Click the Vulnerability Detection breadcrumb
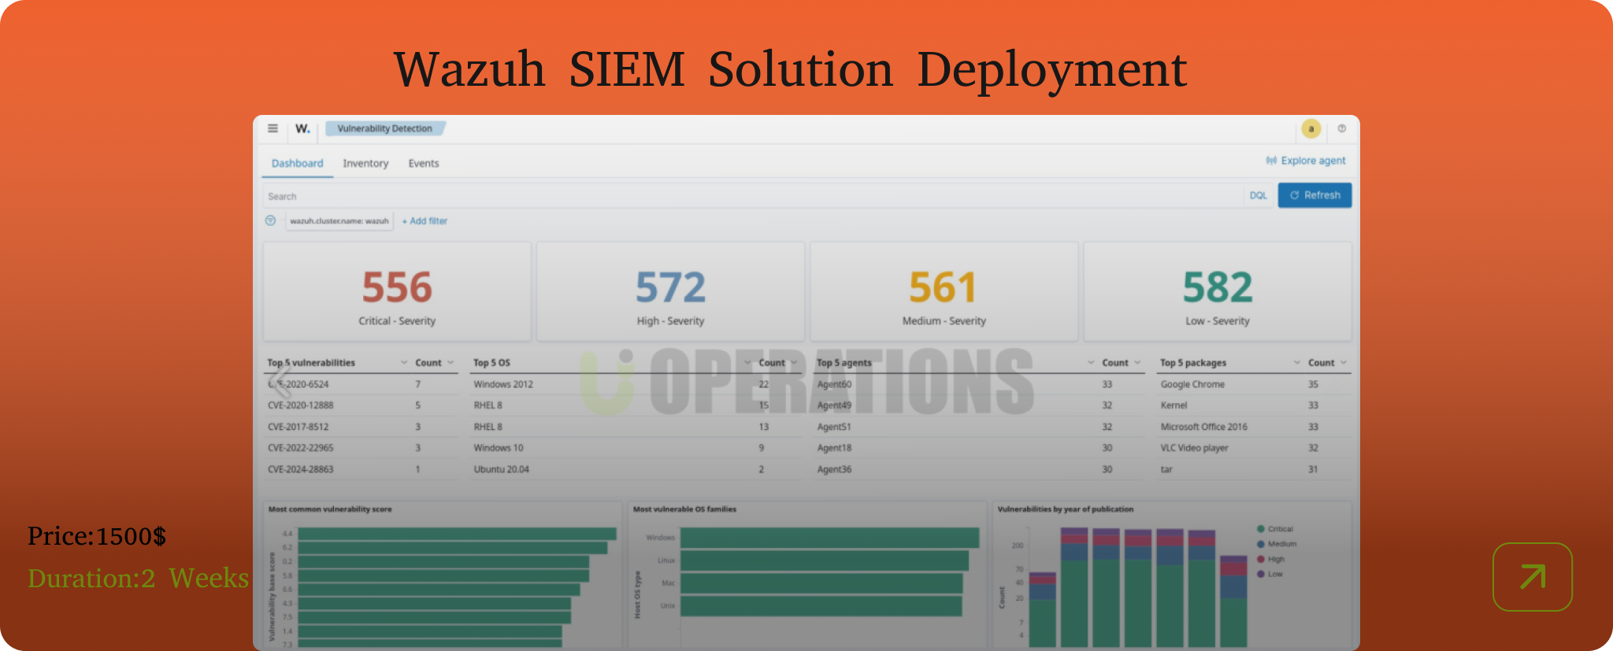1613x651 pixels. pos(385,128)
